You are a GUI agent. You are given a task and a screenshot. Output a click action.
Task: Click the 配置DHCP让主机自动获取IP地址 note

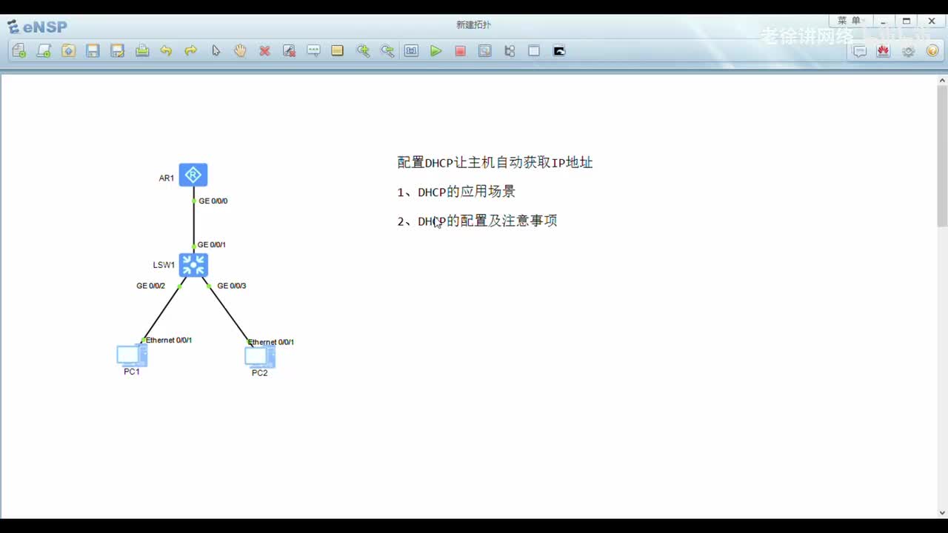click(x=495, y=163)
